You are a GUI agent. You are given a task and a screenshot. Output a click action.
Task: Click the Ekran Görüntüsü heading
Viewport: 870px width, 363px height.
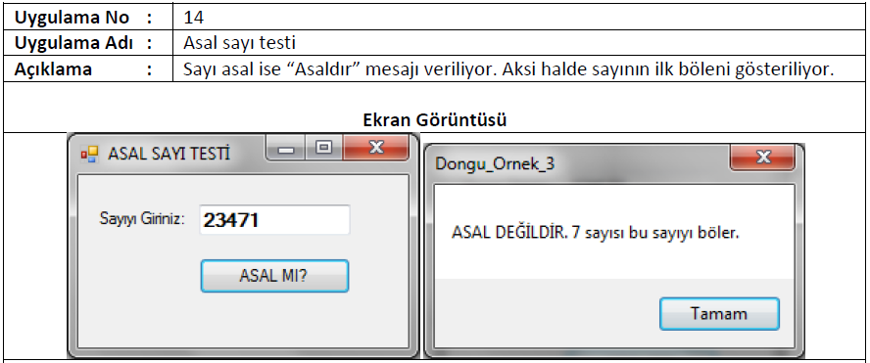click(434, 119)
